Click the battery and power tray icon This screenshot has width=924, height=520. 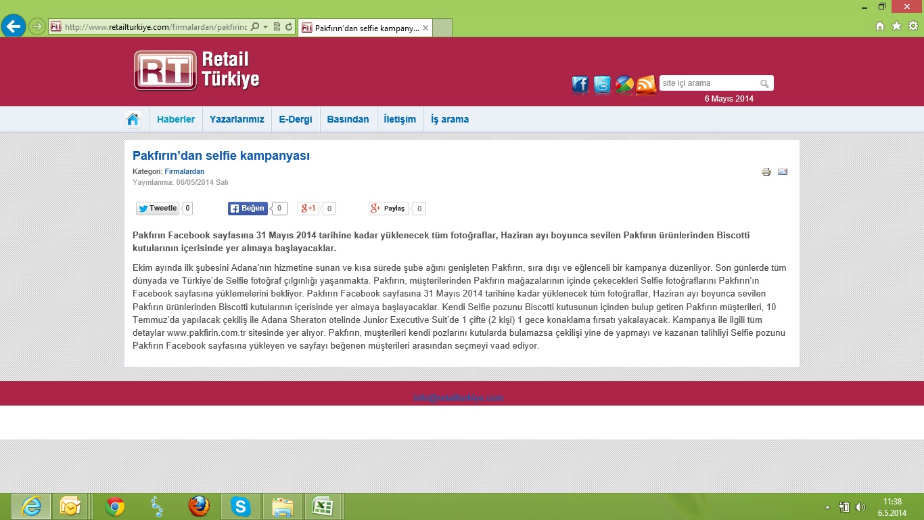click(844, 506)
